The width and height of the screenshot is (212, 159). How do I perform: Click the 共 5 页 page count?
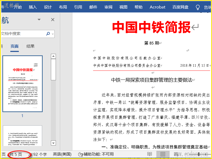coord(16,154)
